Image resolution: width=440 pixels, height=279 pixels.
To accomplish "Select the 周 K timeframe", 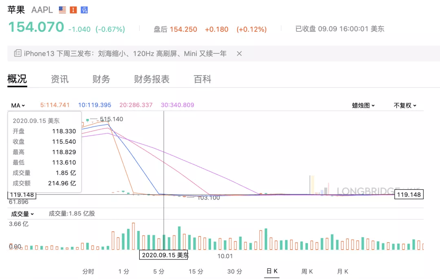I will (307, 271).
